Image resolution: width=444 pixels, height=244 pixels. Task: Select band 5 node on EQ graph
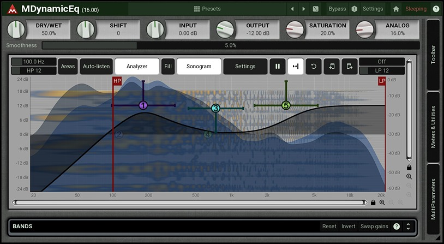pos(286,105)
